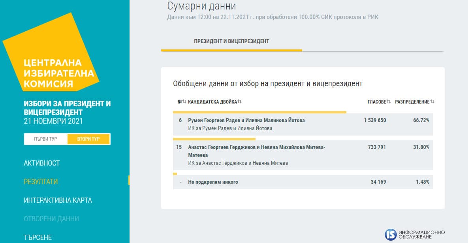Click the yellow result bar above Радев
468x243 pixels.
tap(259, 112)
